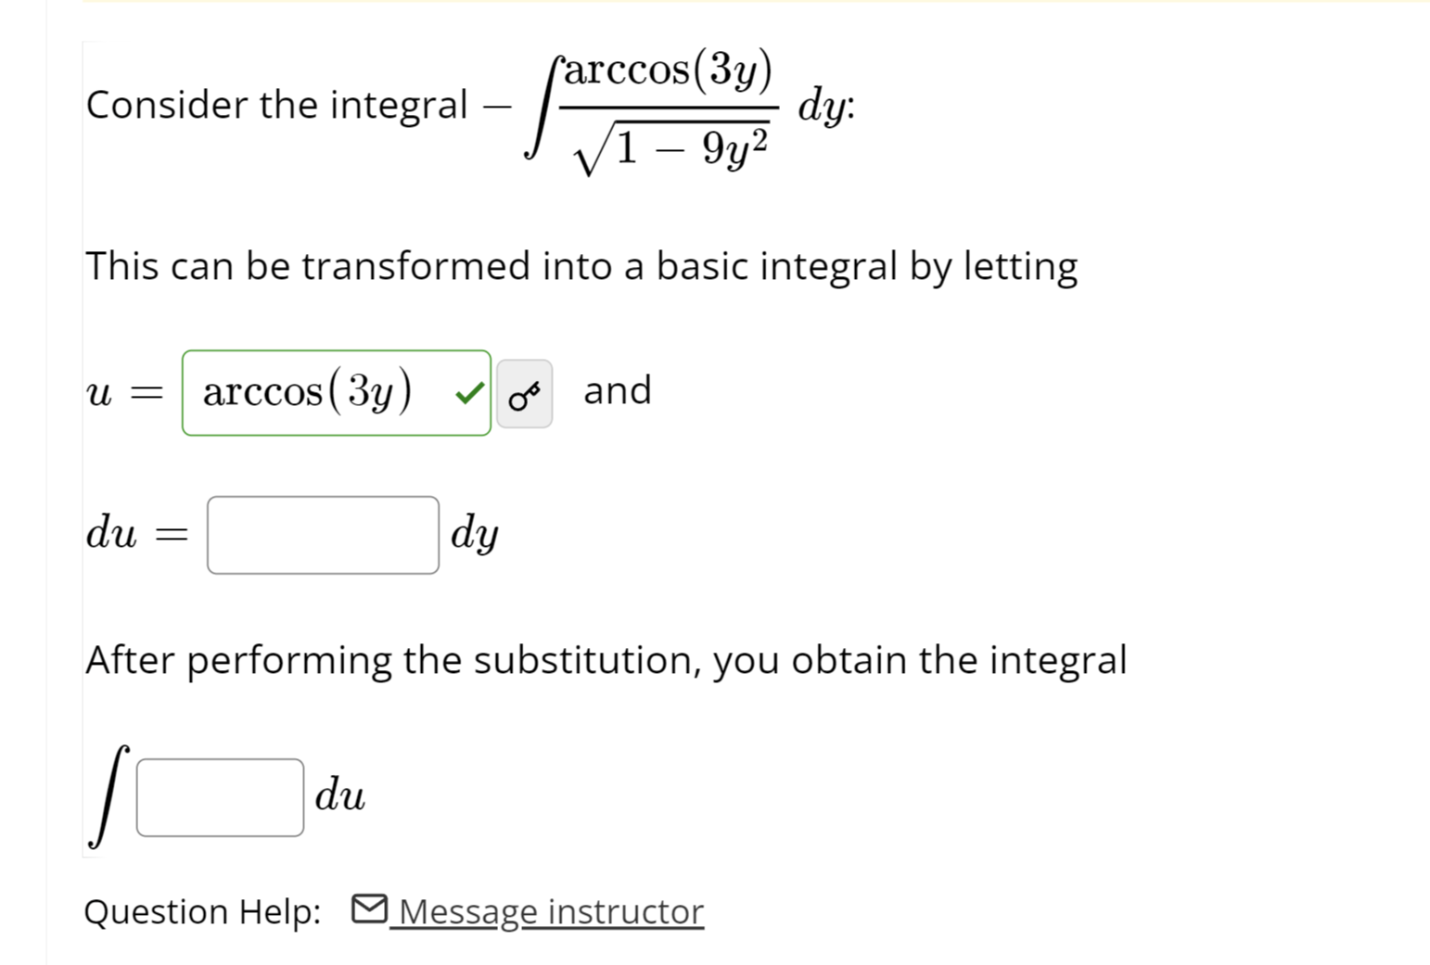Click the empty box after the integral sign
This screenshot has height=965, width=1430.
tap(219, 795)
